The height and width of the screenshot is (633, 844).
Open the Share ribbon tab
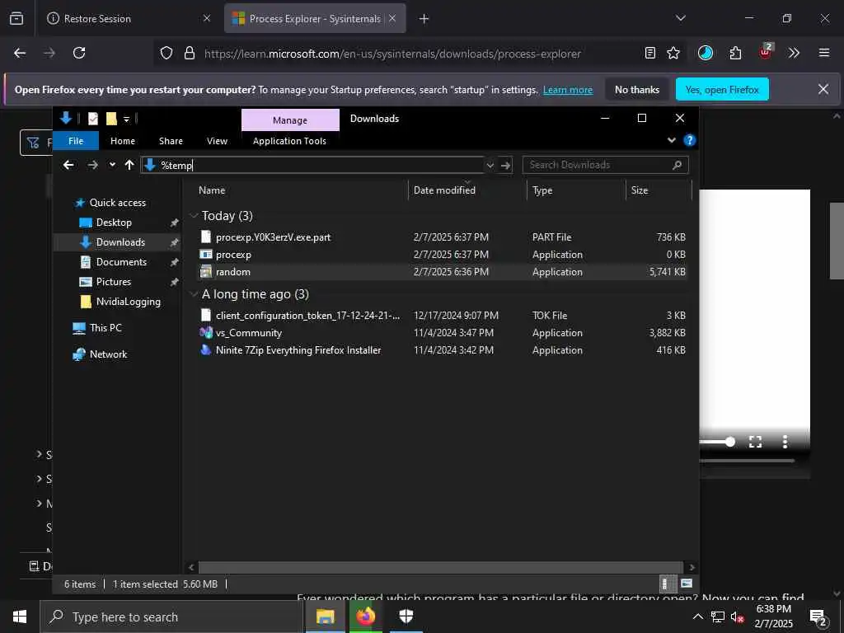[x=171, y=140]
